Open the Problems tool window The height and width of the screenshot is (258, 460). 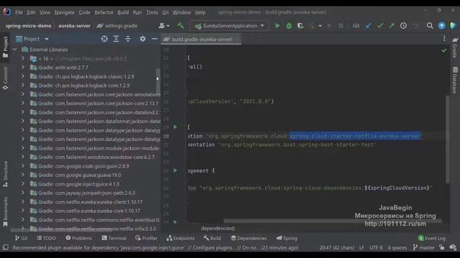pyautogui.click(x=78, y=238)
